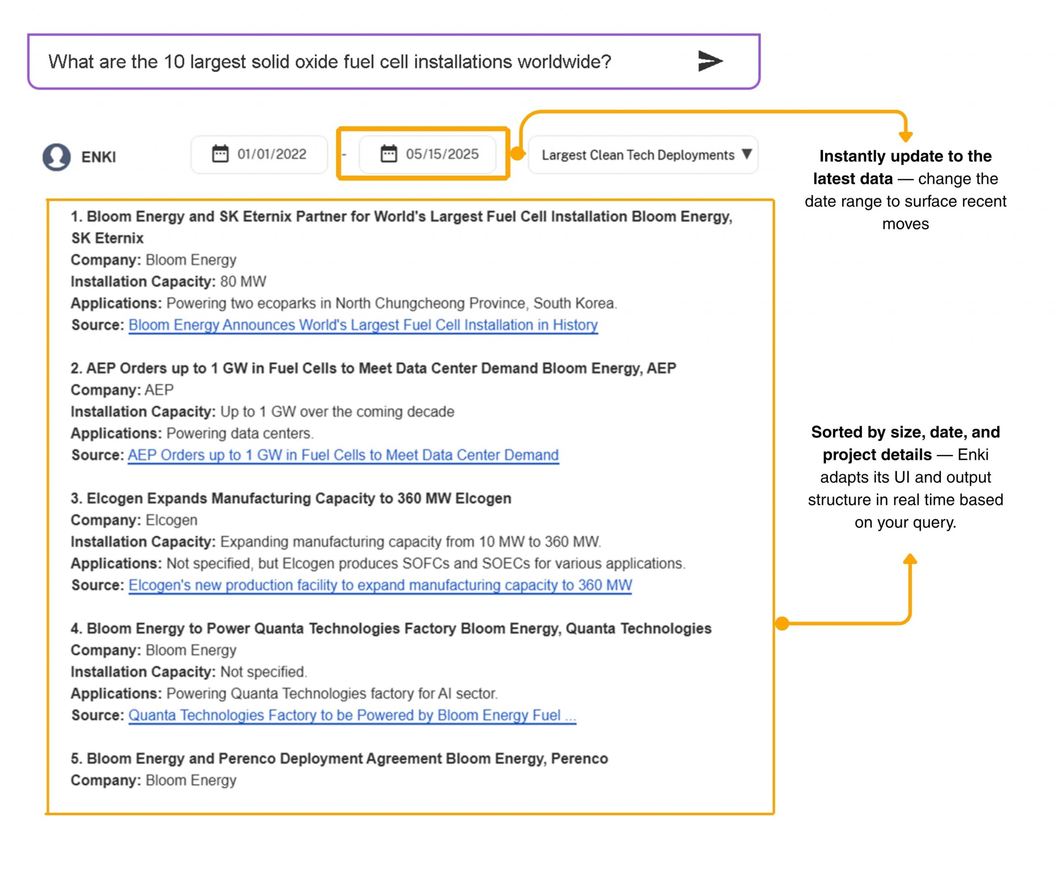Open Quanta Technologies Factory source link
1056x880 pixels.
click(352, 715)
